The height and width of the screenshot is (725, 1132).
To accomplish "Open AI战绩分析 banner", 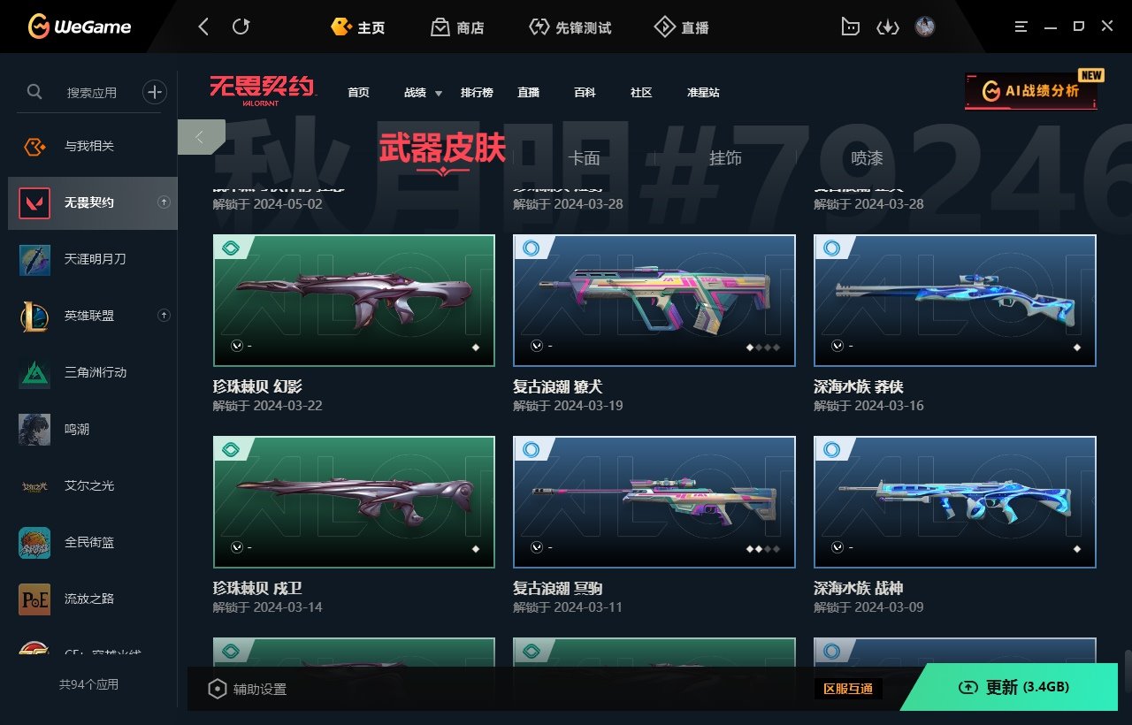I will click(1031, 91).
